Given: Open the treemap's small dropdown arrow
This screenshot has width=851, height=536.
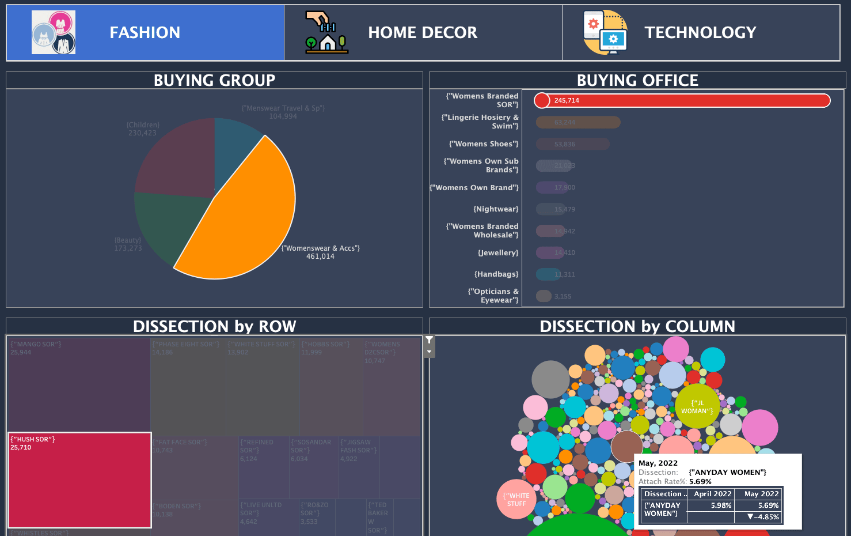Looking at the screenshot, I should click(x=430, y=352).
